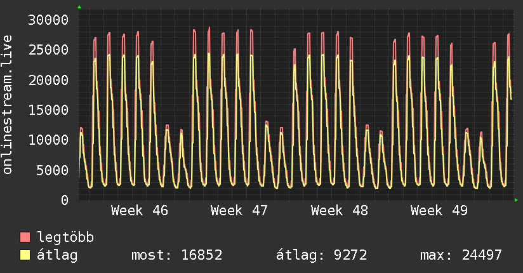
Task: Click the átlag legend text label
Action: (x=57, y=256)
